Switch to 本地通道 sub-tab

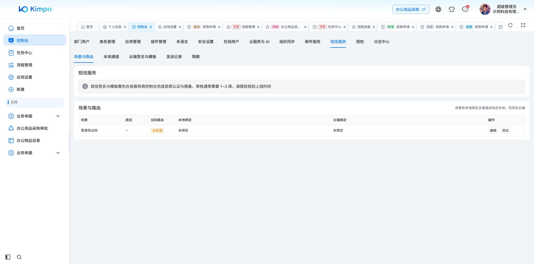(111, 57)
